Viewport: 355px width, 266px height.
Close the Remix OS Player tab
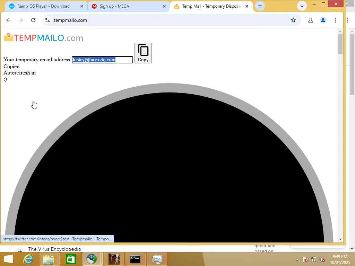pyautogui.click(x=82, y=6)
